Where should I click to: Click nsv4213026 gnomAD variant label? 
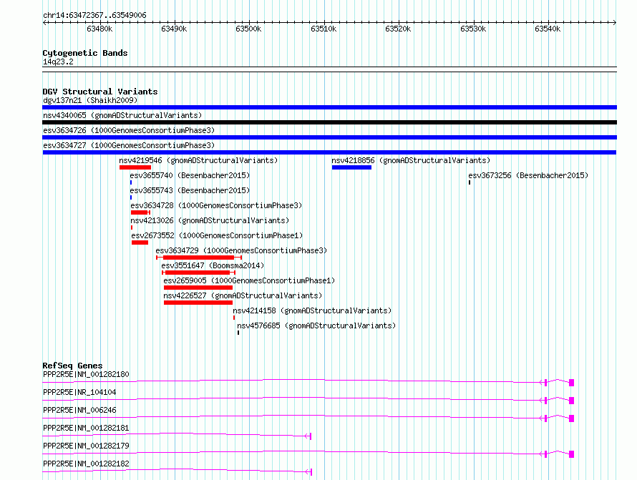click(x=210, y=220)
